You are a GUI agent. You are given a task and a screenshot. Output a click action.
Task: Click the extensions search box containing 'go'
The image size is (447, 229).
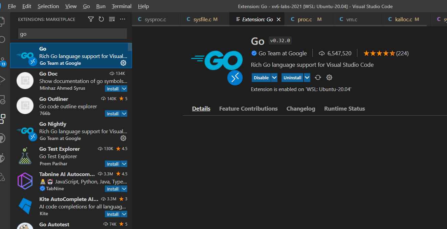[72, 34]
